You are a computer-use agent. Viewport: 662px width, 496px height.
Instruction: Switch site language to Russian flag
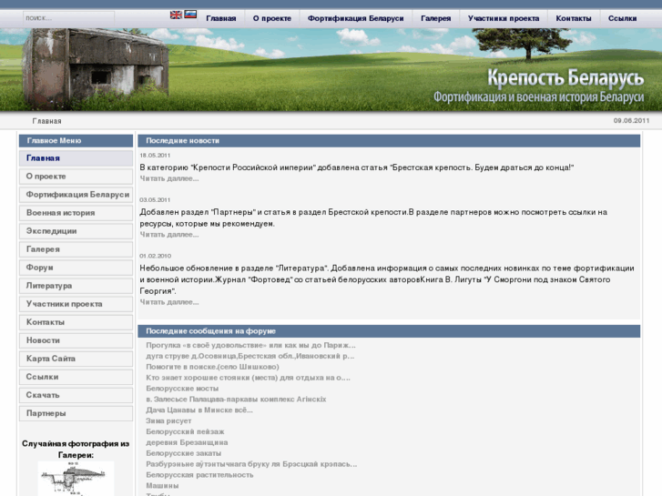pyautogui.click(x=190, y=15)
